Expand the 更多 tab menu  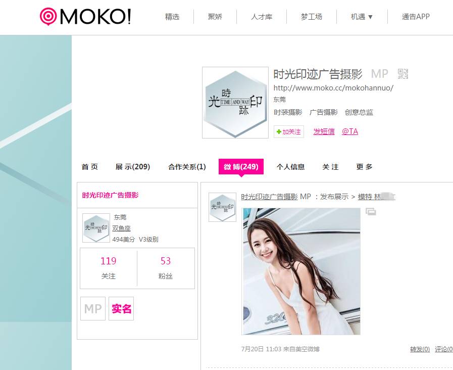364,167
